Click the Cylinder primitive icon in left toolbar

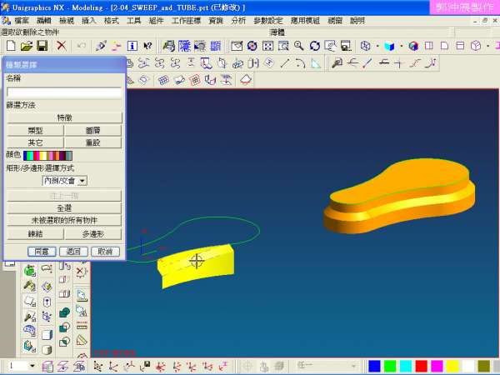tap(47, 349)
